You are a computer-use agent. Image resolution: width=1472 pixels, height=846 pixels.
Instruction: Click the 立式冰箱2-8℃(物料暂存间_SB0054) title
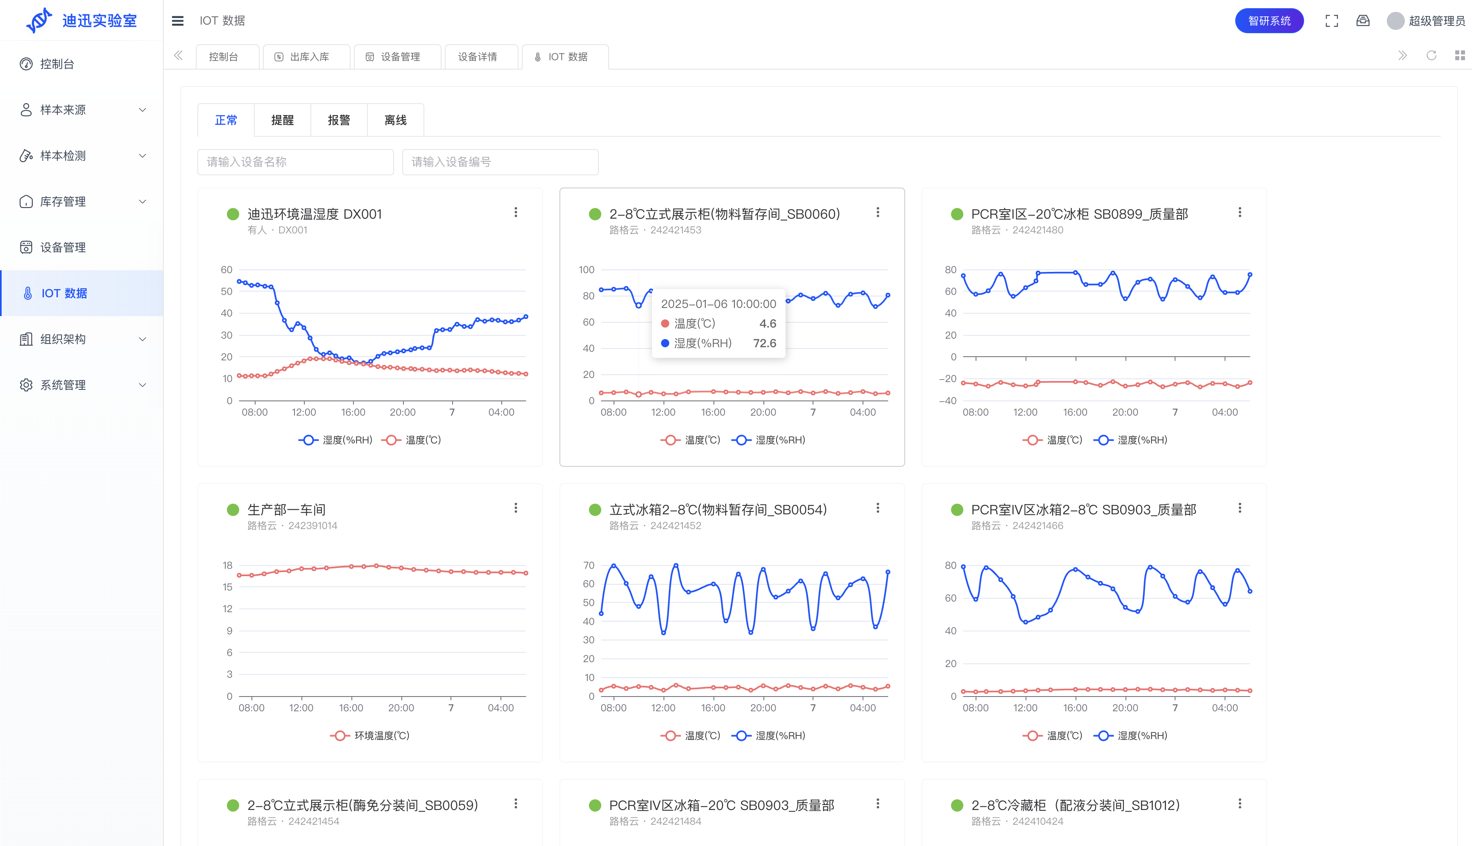tap(718, 510)
